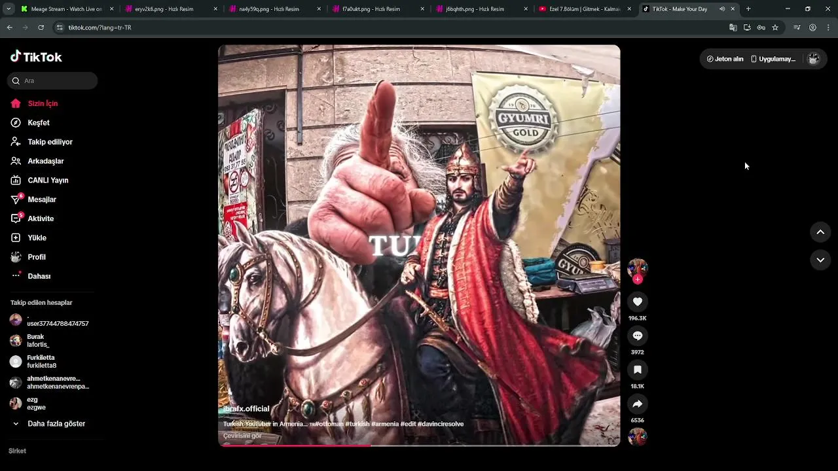Go to next video arrow
The image size is (838, 471).
coord(820,260)
